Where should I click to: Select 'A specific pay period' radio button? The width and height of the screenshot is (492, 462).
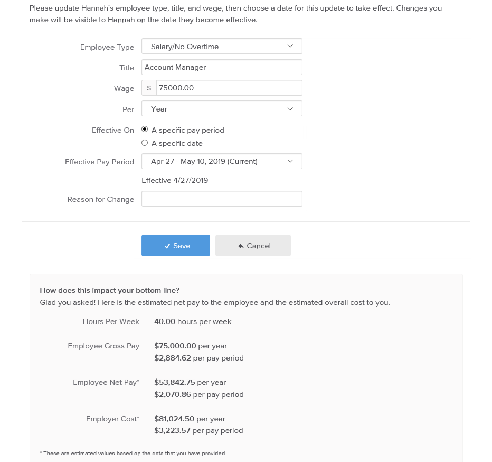tap(145, 129)
